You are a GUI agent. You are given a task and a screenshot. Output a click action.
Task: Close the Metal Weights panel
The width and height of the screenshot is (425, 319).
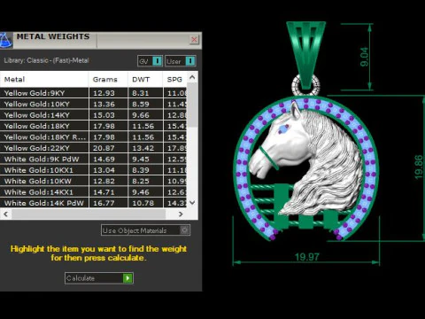pyautogui.click(x=194, y=40)
